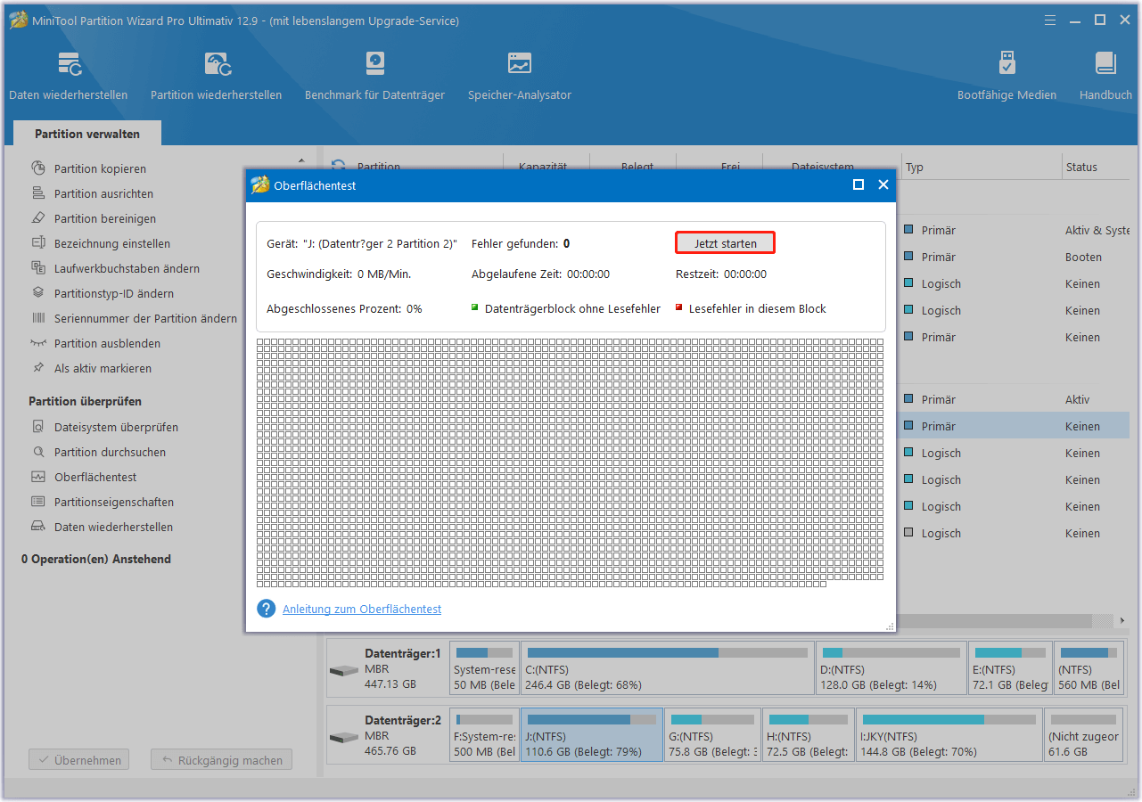1142x802 pixels.
Task: Select J:(NTFS) 110.6 GB partition block
Action: pos(591,735)
